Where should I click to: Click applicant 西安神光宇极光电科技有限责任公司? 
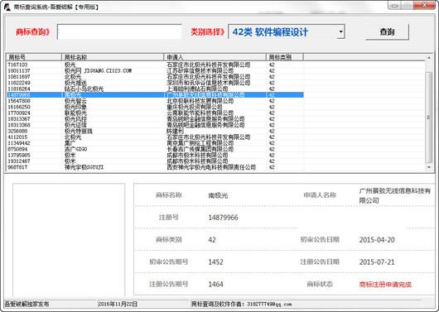211,167
